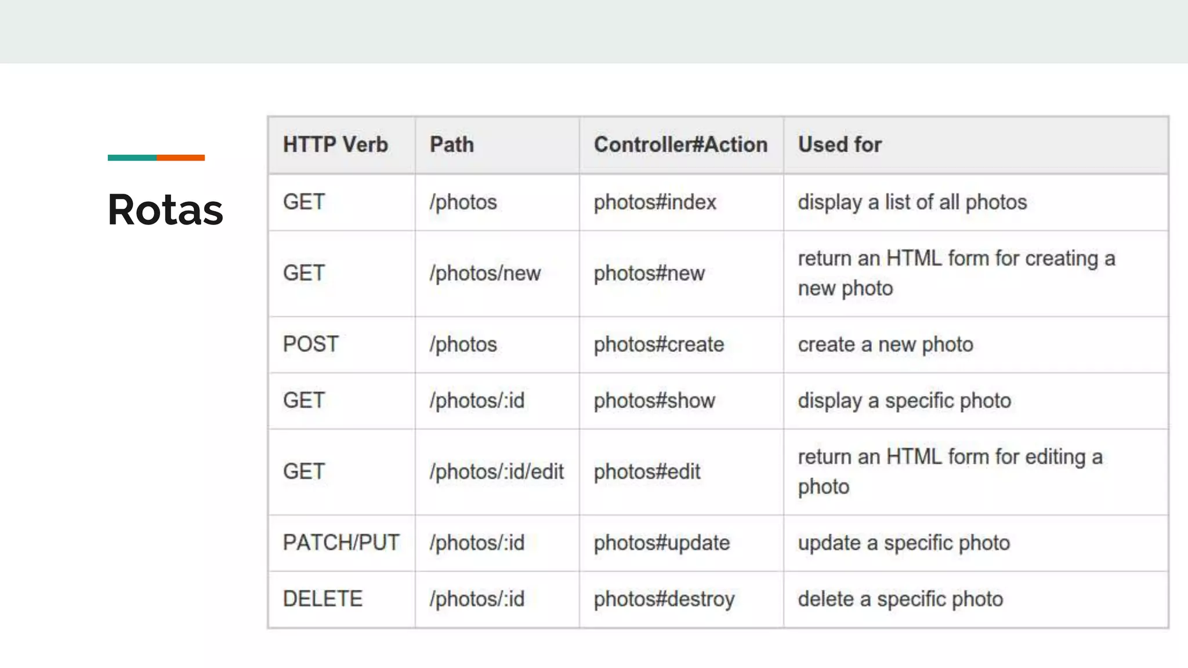Click the POST verb cell
The width and height of the screenshot is (1188, 668).
tap(311, 344)
